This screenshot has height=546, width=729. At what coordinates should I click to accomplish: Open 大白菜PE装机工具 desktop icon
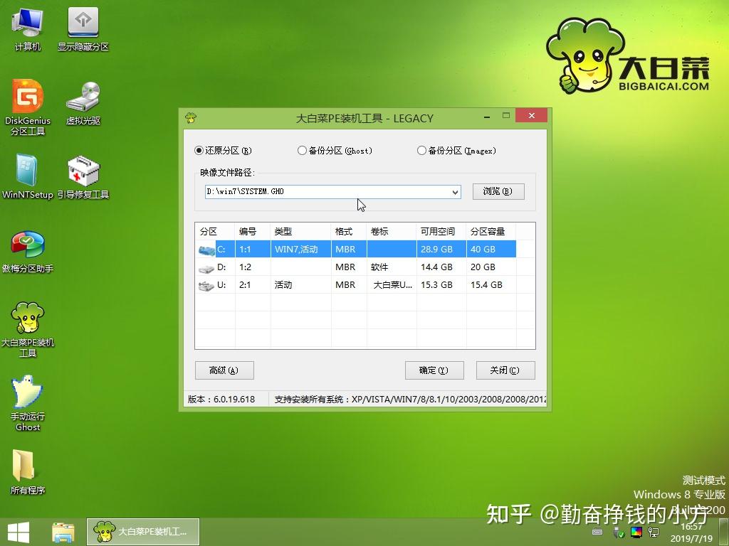coord(28,330)
